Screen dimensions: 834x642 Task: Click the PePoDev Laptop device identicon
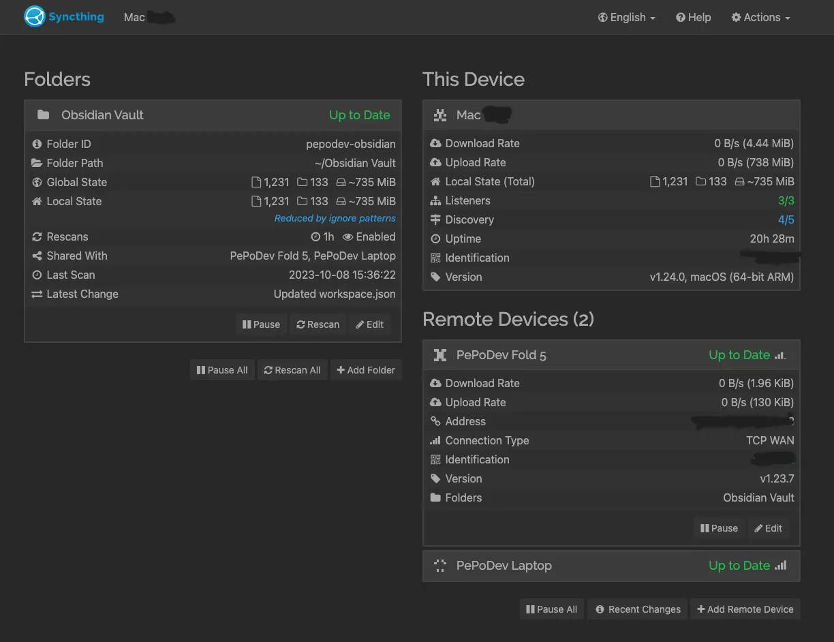coord(440,565)
